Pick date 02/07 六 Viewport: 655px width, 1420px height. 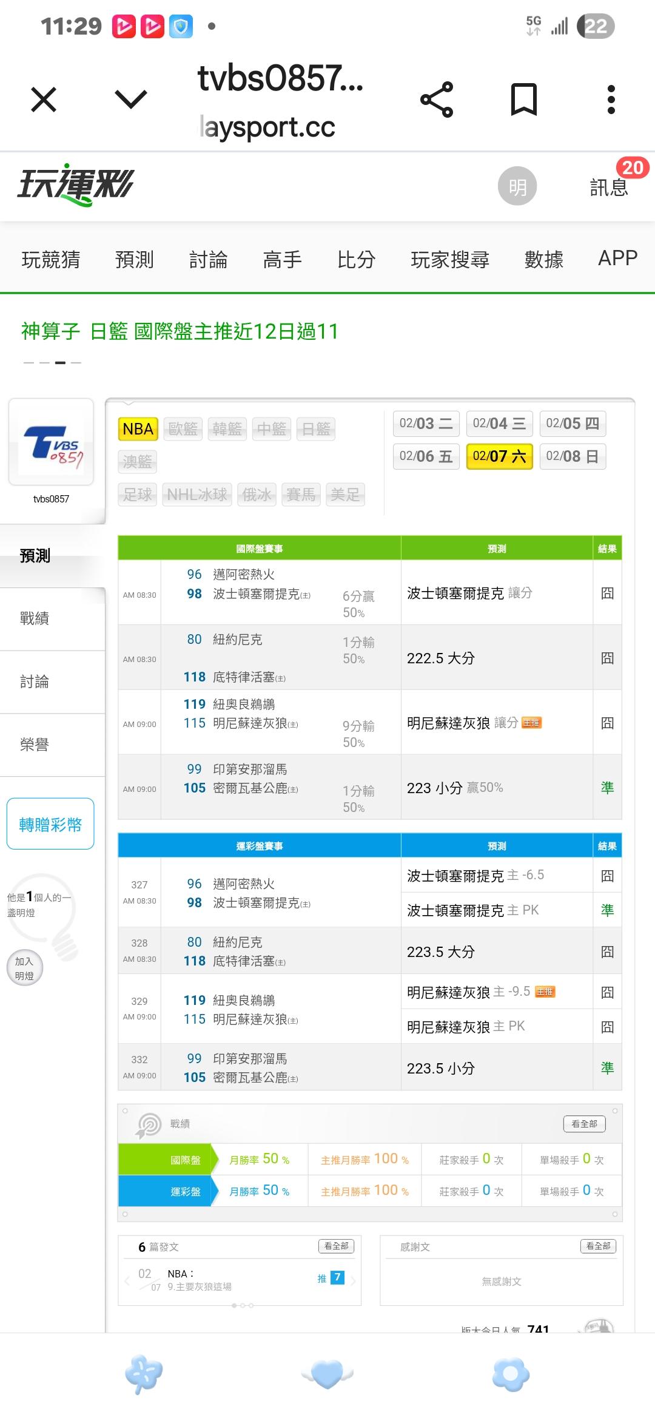499,456
